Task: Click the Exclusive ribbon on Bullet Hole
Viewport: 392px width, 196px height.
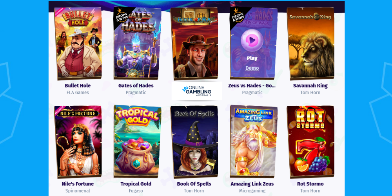Action: 59,12
